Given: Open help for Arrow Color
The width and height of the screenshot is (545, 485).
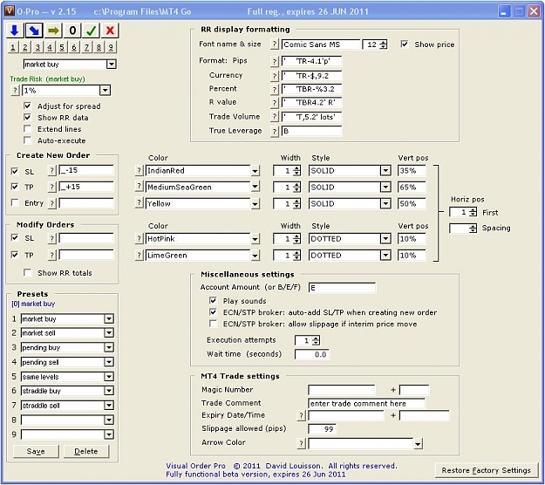Looking at the screenshot, I should pyautogui.click(x=302, y=443).
